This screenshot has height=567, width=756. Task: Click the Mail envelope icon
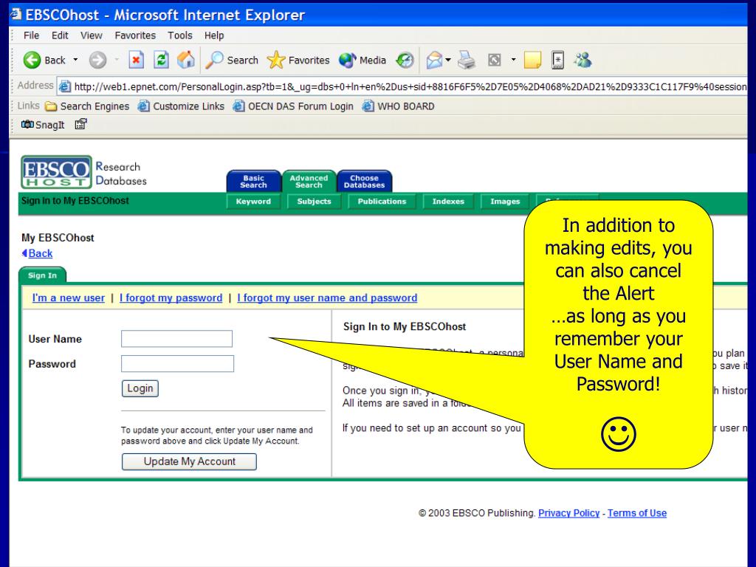point(434,61)
